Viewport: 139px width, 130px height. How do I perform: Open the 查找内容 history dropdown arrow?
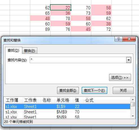129,60
